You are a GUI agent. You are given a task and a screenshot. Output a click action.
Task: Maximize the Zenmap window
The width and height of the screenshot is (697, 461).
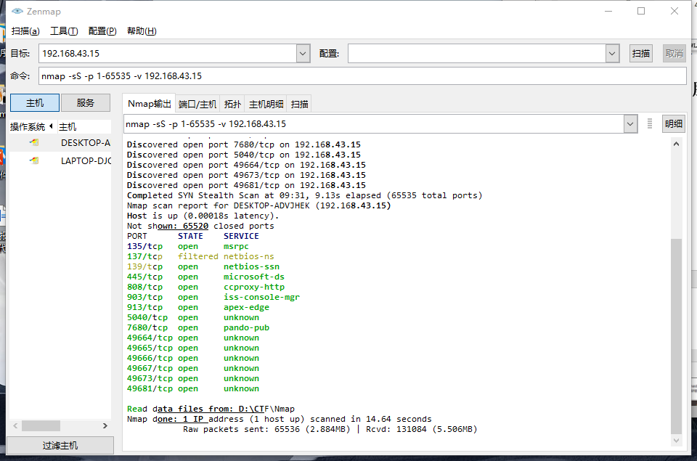tap(641, 11)
